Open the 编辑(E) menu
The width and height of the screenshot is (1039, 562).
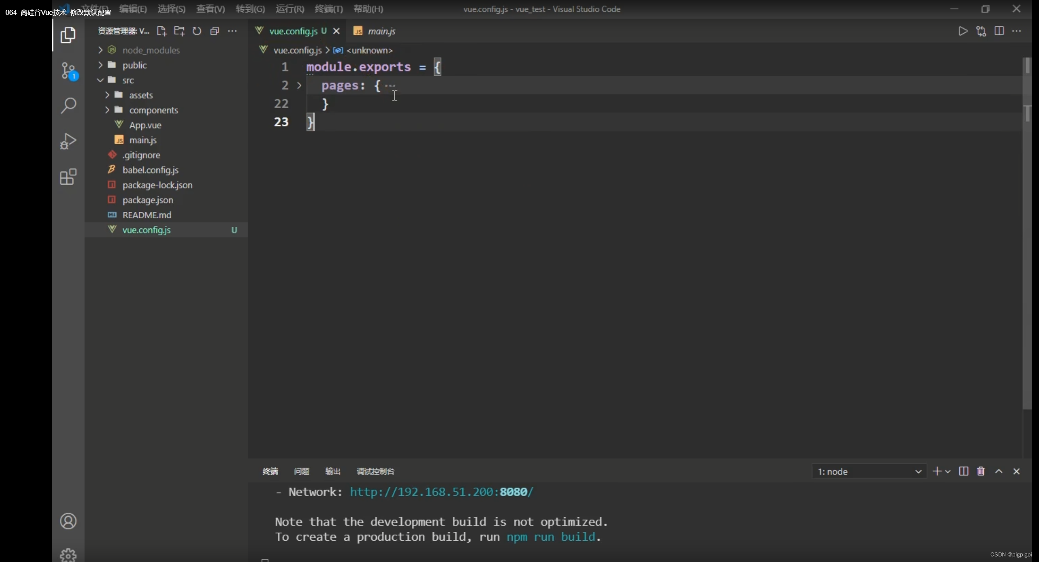pyautogui.click(x=133, y=9)
